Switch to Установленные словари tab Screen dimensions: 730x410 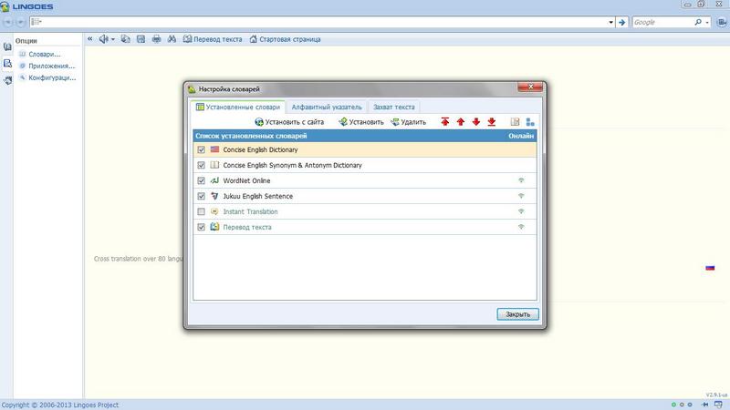coord(238,107)
